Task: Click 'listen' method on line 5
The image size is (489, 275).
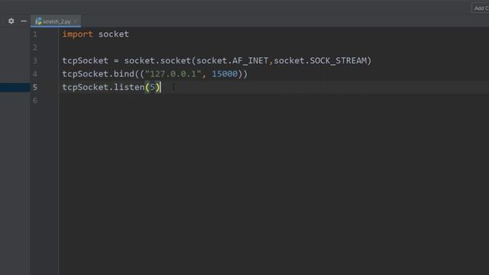Action: [x=129, y=87]
